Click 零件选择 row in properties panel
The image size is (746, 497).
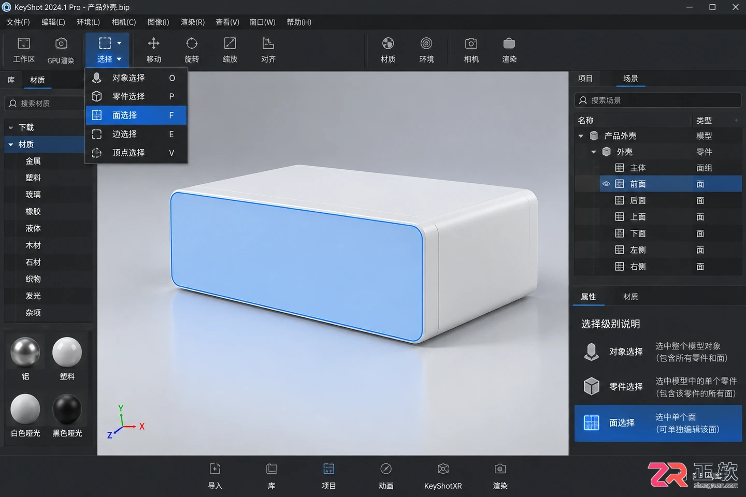658,387
